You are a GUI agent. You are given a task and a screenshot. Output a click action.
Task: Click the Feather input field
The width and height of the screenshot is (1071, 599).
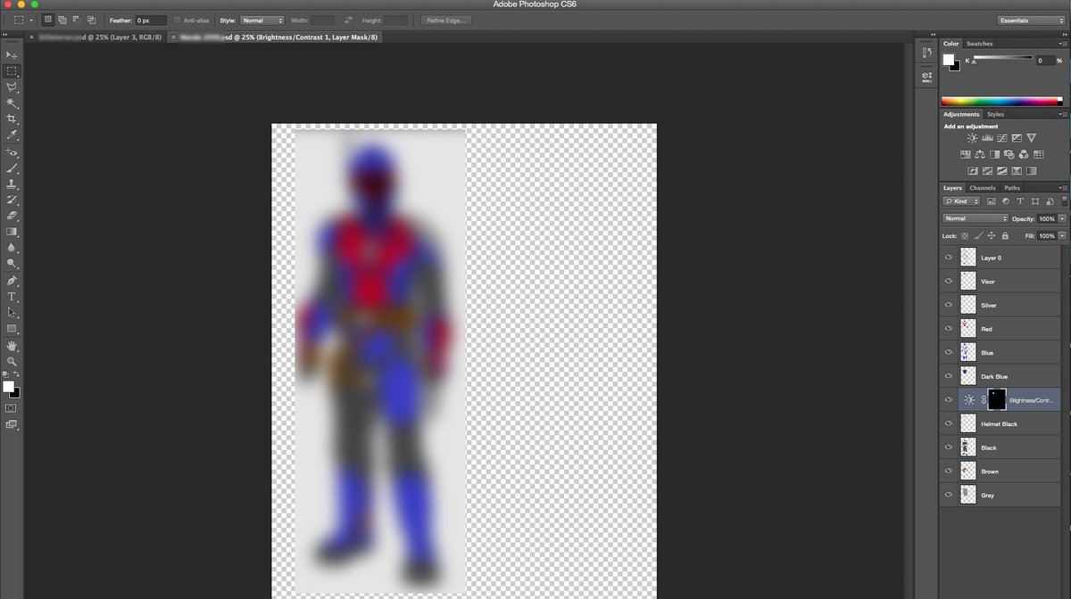pyautogui.click(x=150, y=20)
